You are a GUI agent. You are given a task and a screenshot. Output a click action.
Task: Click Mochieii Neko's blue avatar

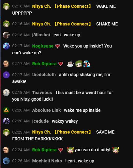click(6, 161)
